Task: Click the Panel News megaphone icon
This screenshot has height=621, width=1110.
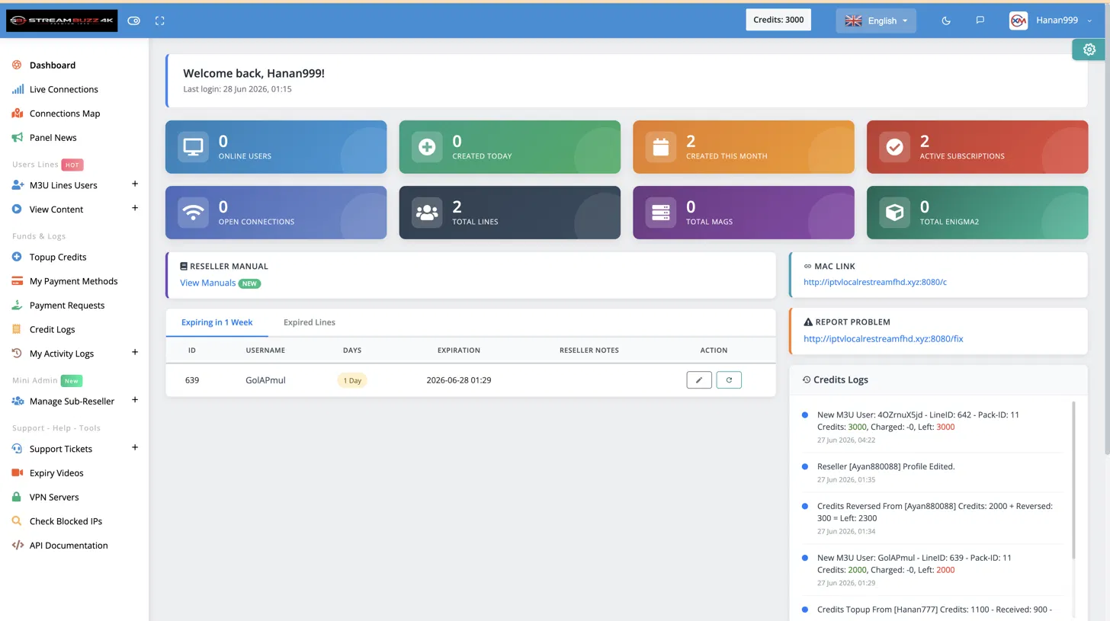Action: pyautogui.click(x=17, y=138)
